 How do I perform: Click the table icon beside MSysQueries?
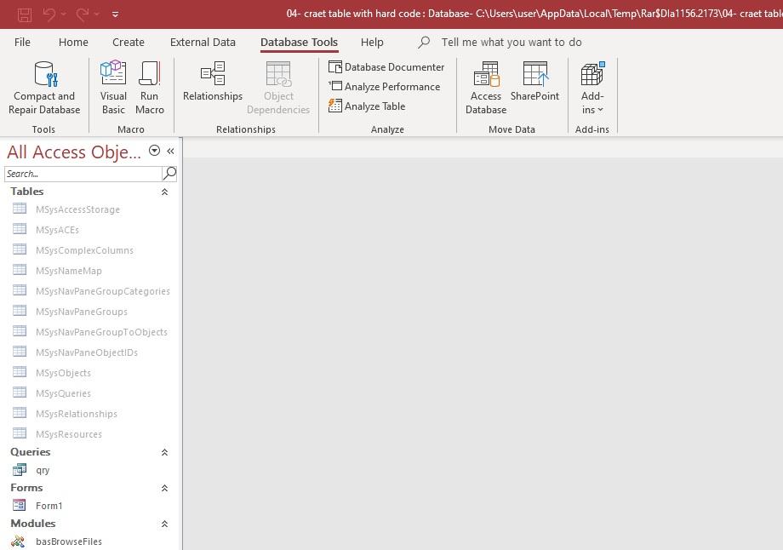20,392
